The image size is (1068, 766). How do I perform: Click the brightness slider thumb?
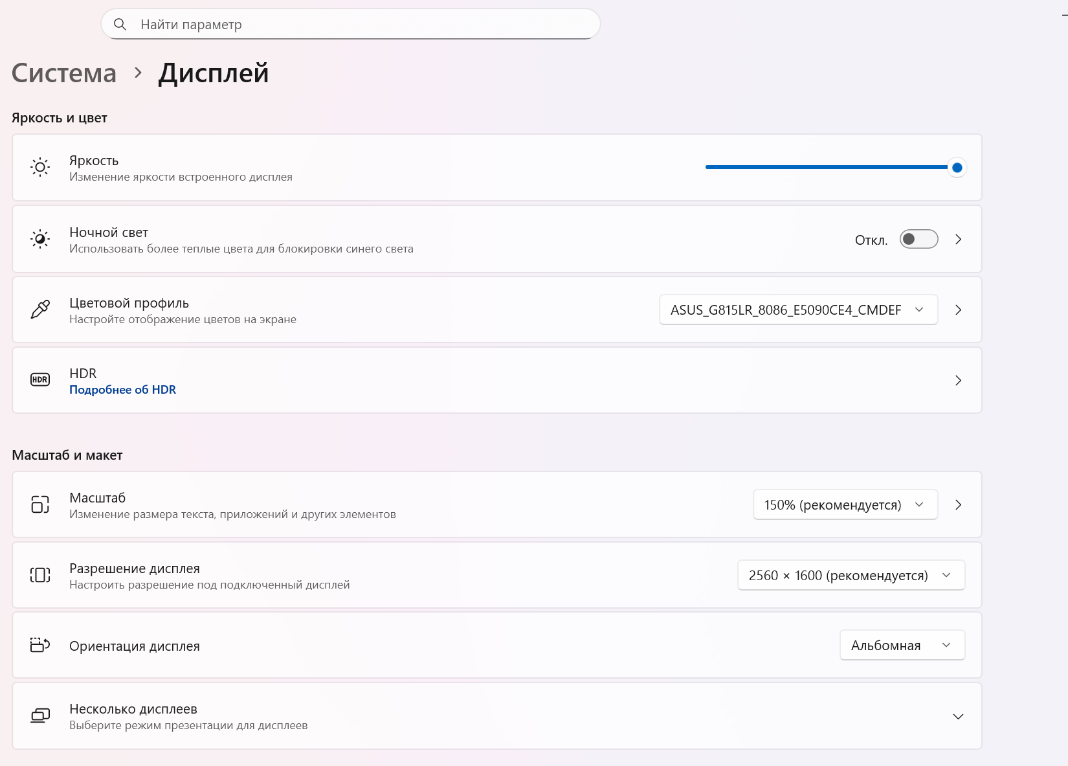tap(957, 168)
